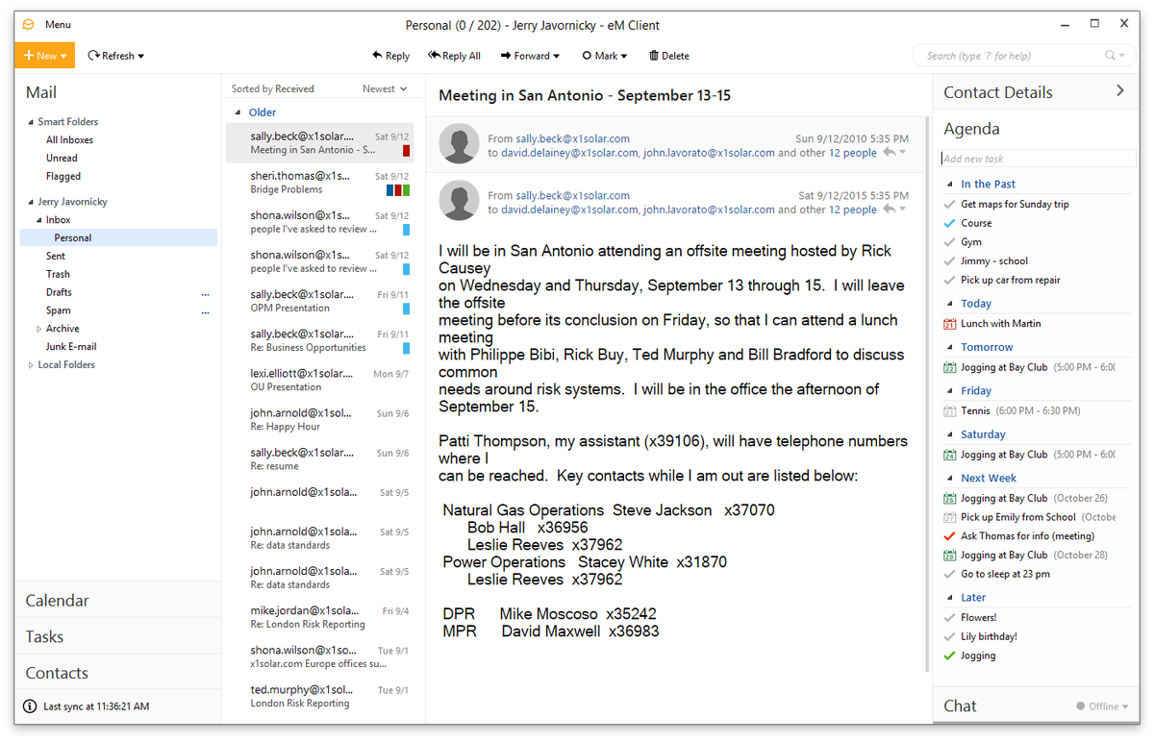Click the red category flag on the San Antonio email
The width and height of the screenshot is (1154, 742).
click(x=407, y=151)
